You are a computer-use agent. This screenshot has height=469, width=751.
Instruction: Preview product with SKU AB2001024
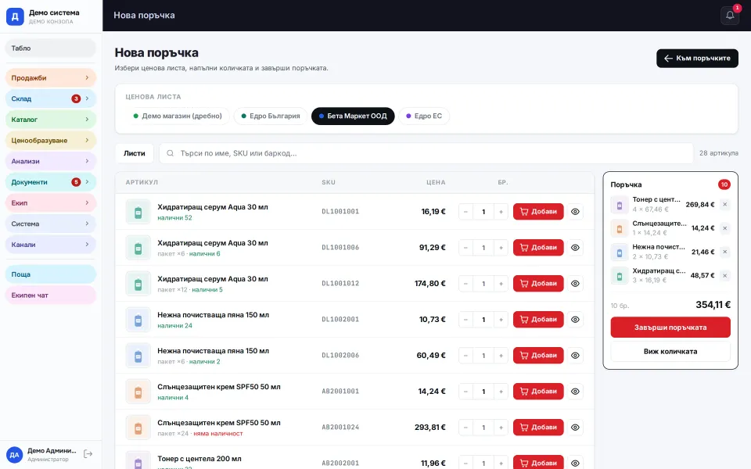point(575,428)
